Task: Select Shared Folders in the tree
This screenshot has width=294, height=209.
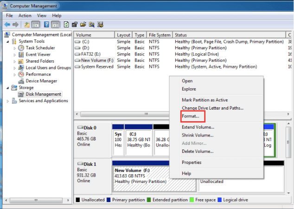Action: (x=40, y=61)
